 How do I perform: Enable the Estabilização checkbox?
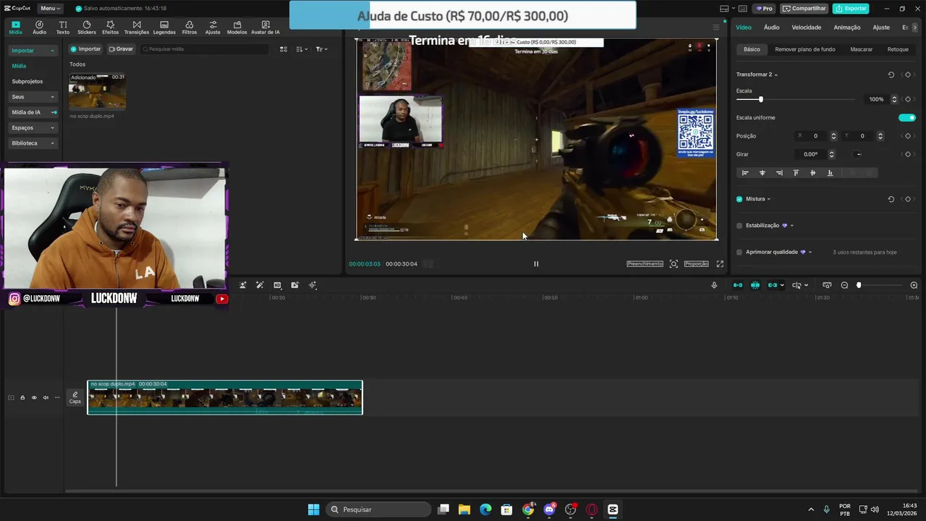739,226
